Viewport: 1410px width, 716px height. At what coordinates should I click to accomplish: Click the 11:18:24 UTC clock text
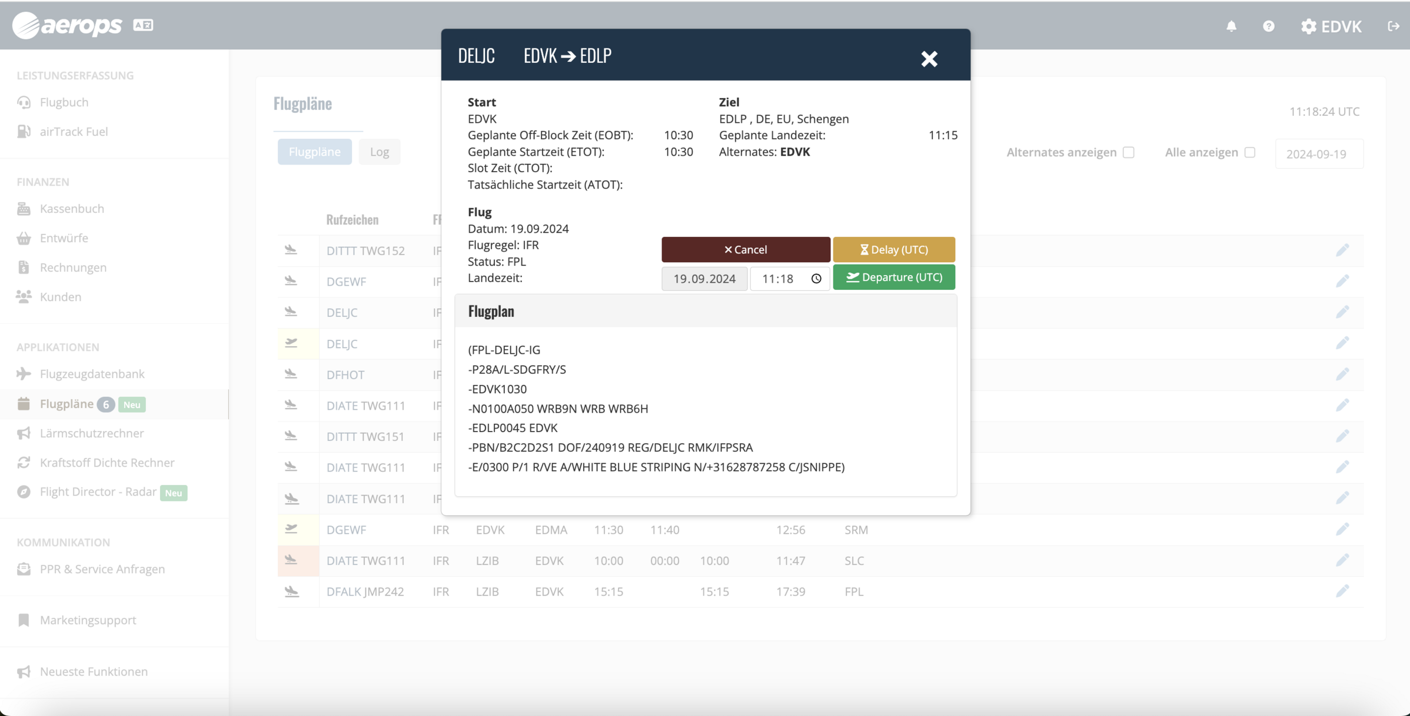click(1324, 112)
